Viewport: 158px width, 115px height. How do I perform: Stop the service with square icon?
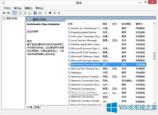[x=50, y=13]
